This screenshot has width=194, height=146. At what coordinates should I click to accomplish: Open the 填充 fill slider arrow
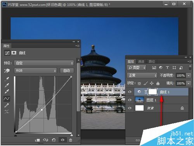(189, 83)
